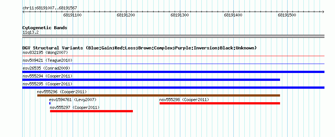Select the thin blue nsv509421 gain line

(173, 64)
